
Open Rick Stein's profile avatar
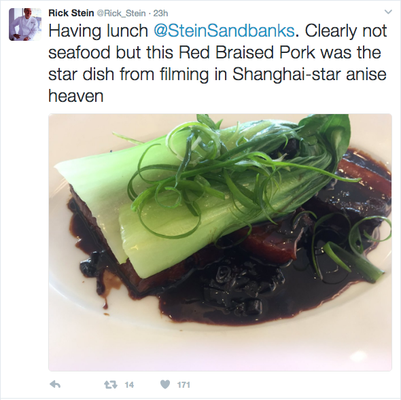pos(25,24)
